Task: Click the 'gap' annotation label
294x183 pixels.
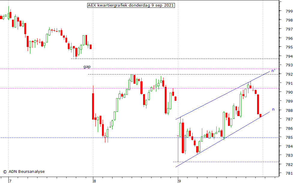Action: point(87,67)
